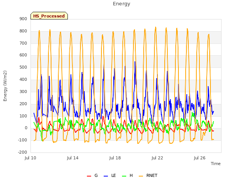Click the 400 y-axis tick label

pos(23,79)
